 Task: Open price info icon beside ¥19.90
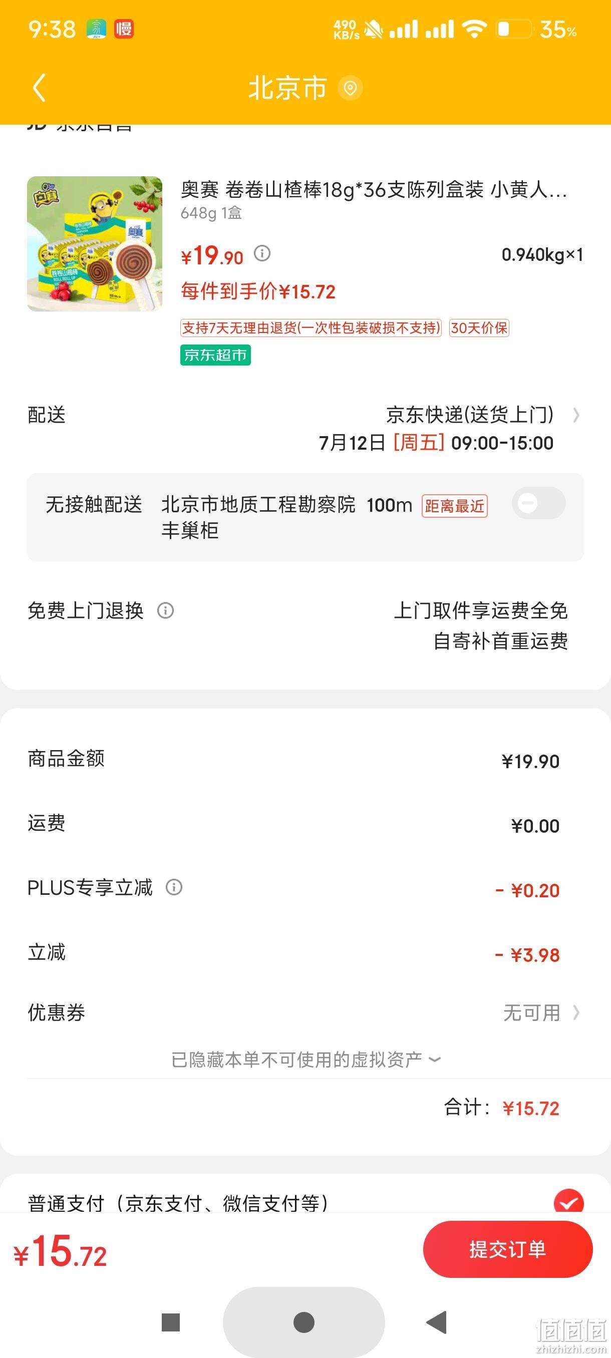click(x=262, y=253)
